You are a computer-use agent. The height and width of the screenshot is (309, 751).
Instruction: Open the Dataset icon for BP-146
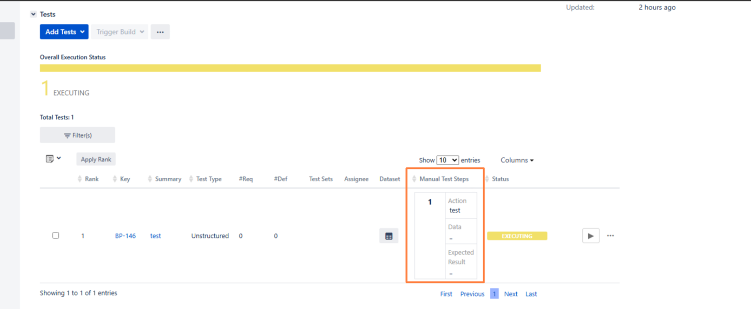pos(389,236)
